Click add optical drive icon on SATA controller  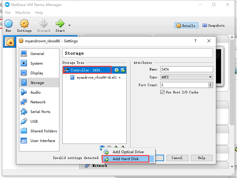[117, 70]
